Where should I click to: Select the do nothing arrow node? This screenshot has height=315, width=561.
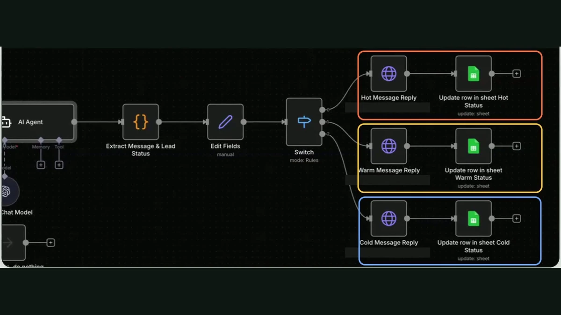coord(13,243)
